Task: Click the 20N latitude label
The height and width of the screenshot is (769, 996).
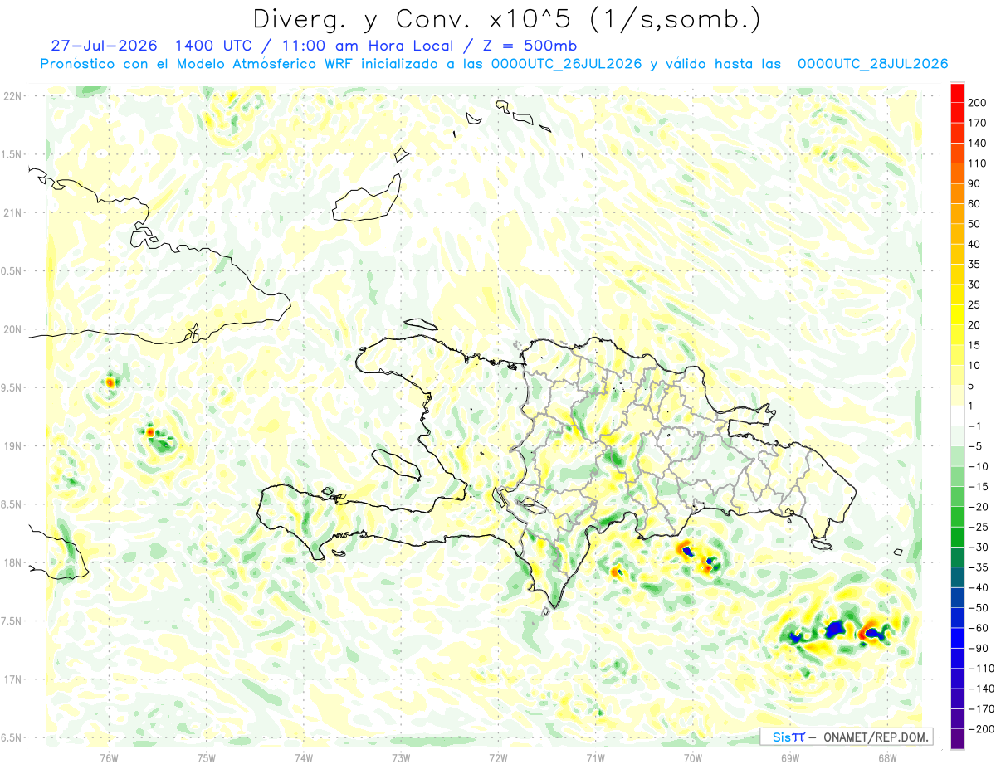Action: 12,329
